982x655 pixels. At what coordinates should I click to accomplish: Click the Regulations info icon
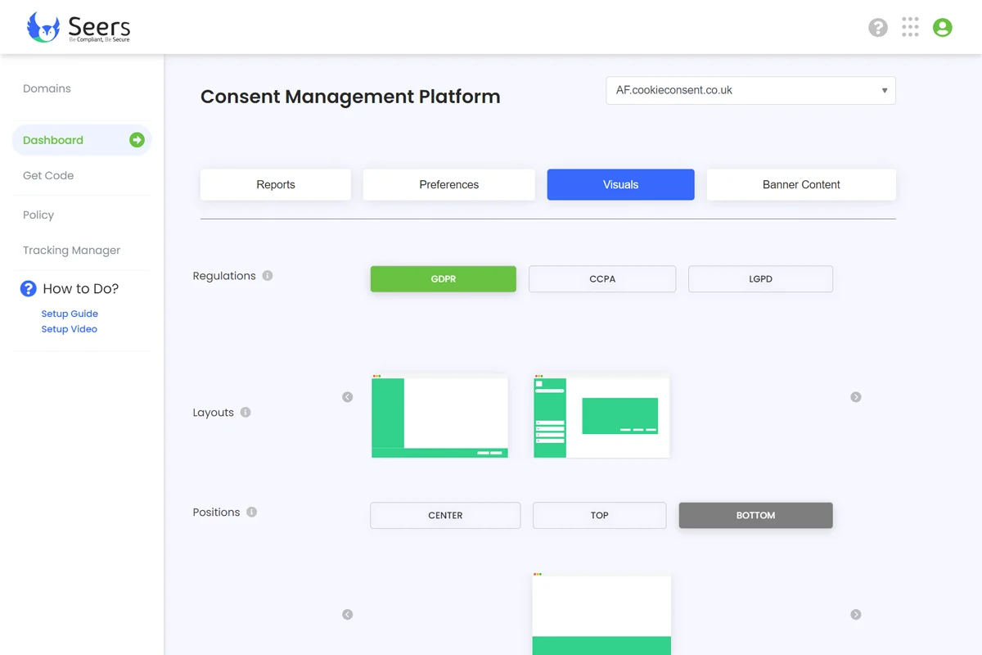tap(268, 276)
